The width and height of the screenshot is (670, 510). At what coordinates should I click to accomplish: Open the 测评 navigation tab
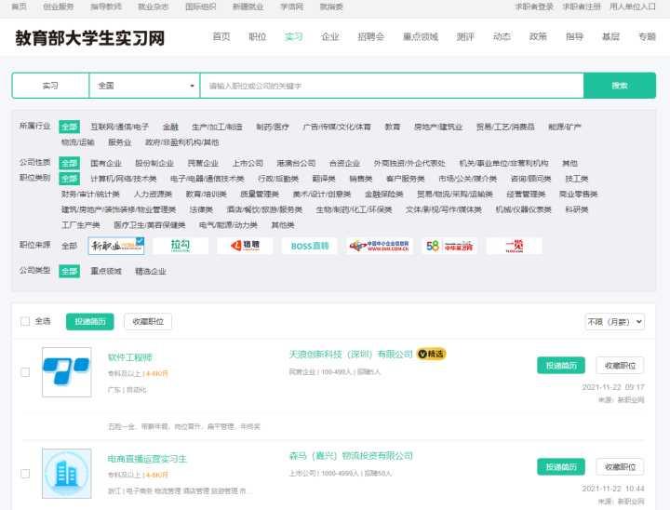pos(465,37)
